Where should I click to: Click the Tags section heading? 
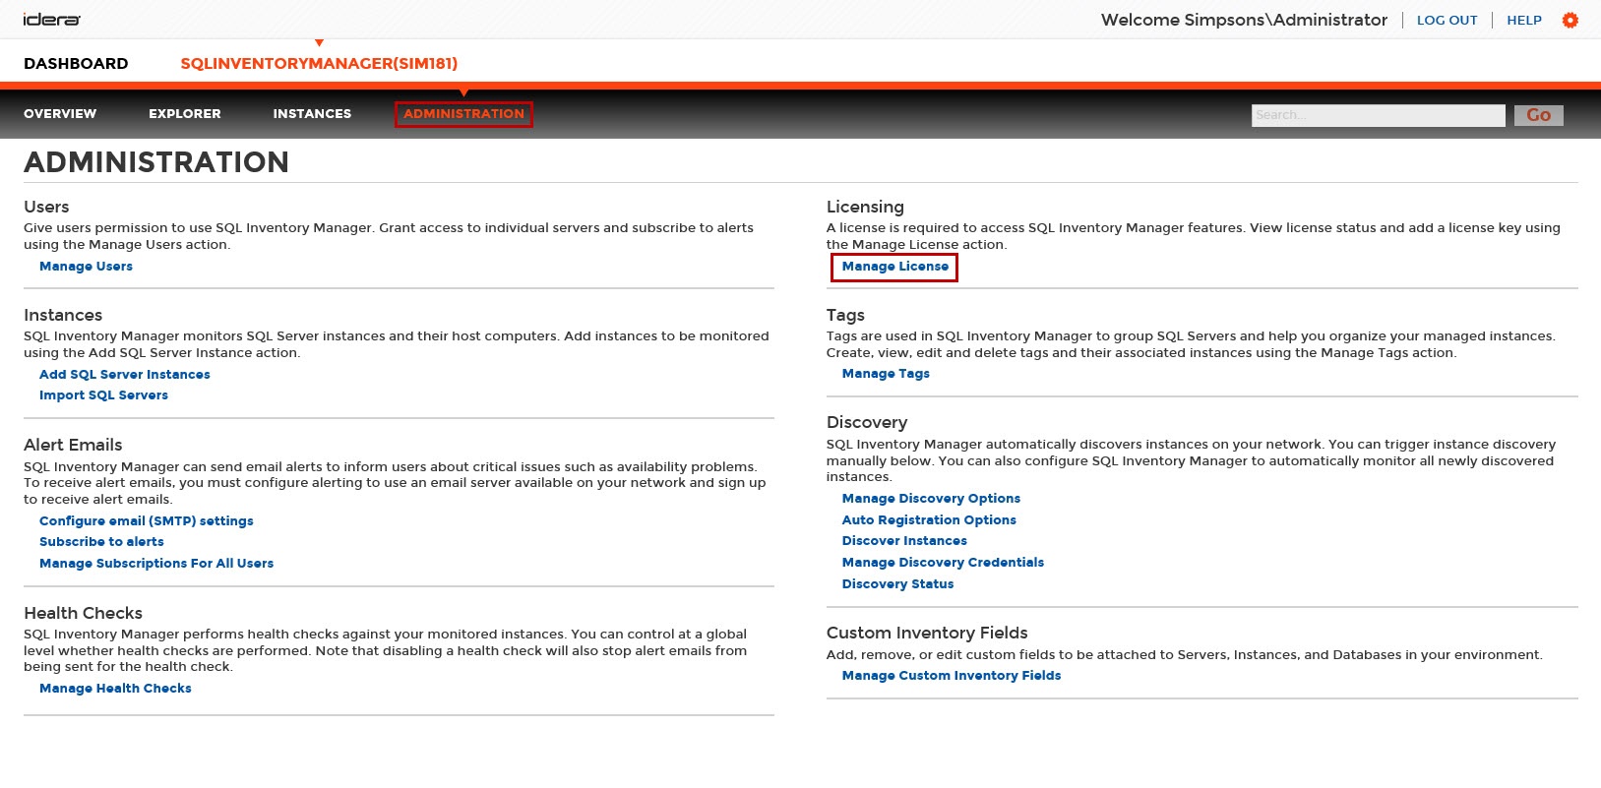845,315
